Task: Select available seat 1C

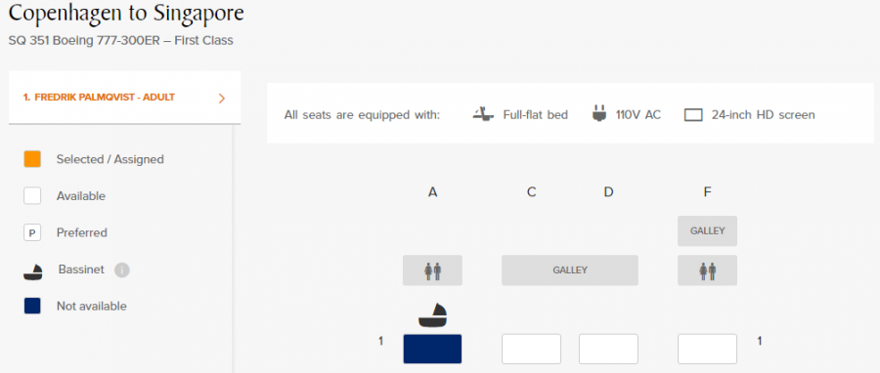Action: pyautogui.click(x=531, y=349)
